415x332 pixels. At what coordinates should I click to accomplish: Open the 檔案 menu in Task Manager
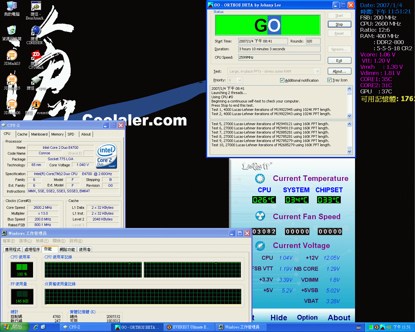(x=9, y=241)
